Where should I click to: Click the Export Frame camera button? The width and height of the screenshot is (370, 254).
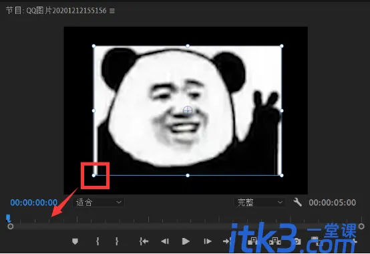(x=297, y=241)
